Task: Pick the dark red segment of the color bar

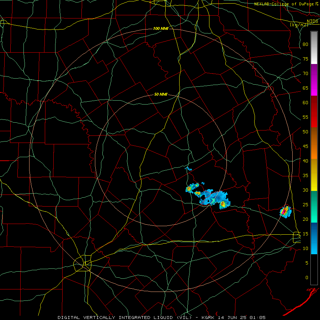Action: [x=314, y=112]
